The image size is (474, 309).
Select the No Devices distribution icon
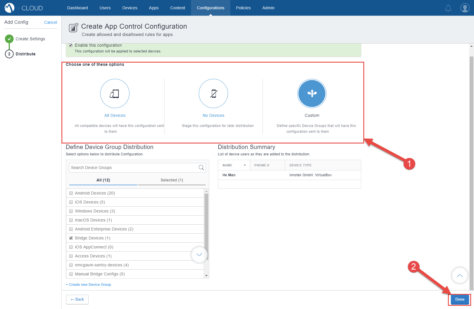click(x=213, y=93)
